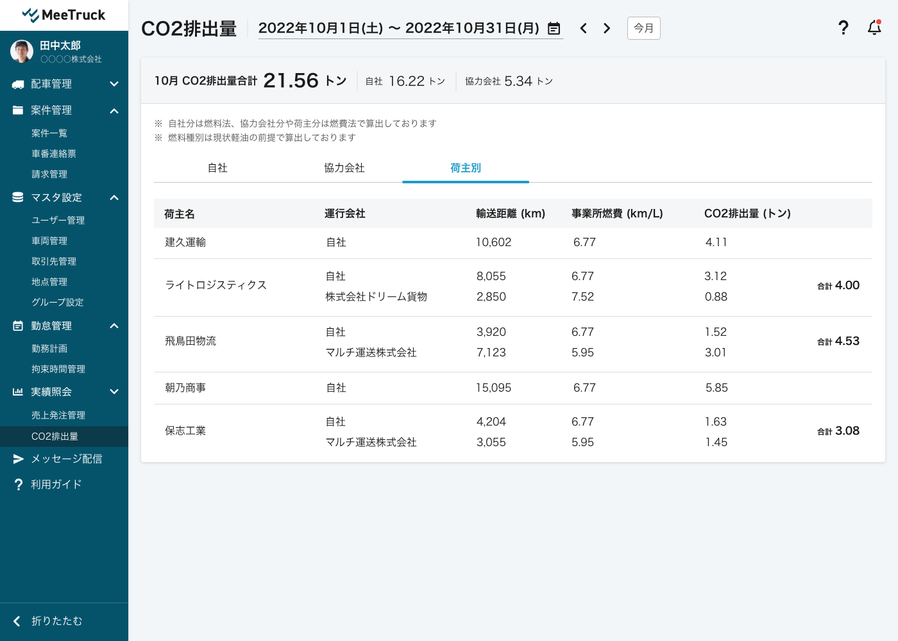The width and height of the screenshot is (898, 641).
Task: Click the 事業所燃費 (km/L) column header
Action: coord(617,213)
